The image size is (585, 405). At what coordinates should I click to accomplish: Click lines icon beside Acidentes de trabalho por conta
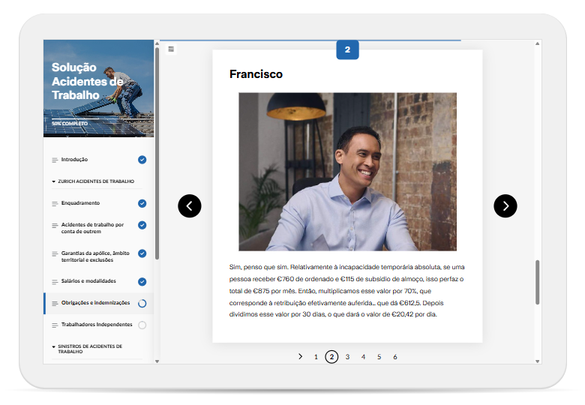point(55,225)
